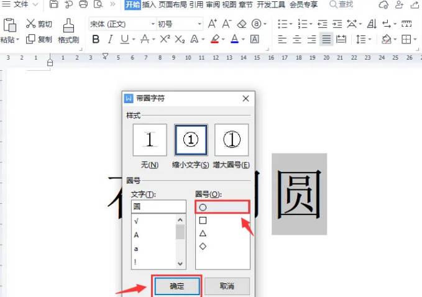Decrease paragraph indent
Screen dimensions: 422x297
[323, 24]
